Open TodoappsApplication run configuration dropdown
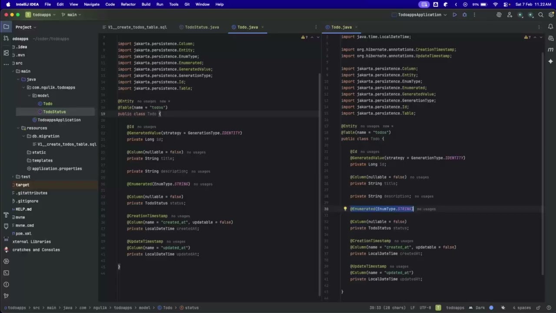556x313 pixels. (419, 15)
